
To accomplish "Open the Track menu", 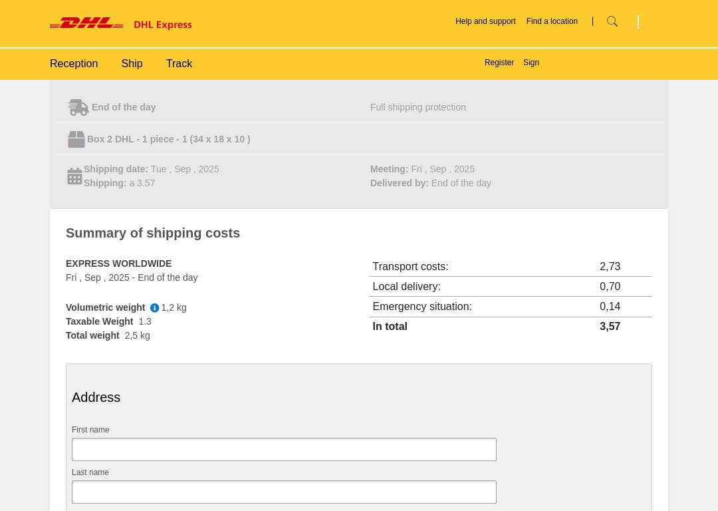I will pos(179,64).
